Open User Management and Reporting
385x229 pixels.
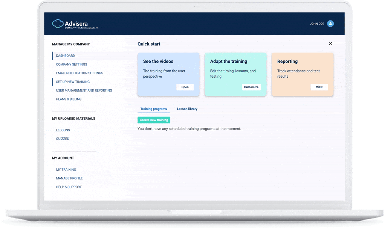84,90
